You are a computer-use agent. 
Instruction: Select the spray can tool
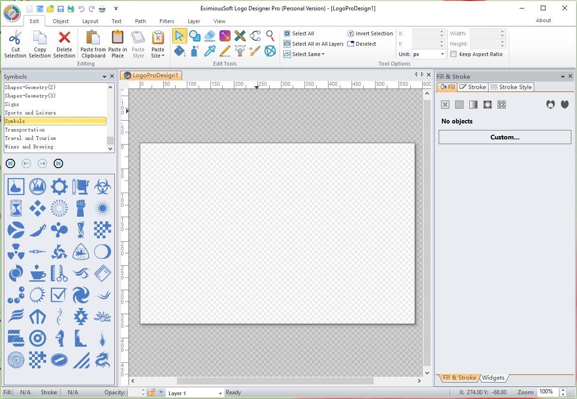pyautogui.click(x=194, y=51)
